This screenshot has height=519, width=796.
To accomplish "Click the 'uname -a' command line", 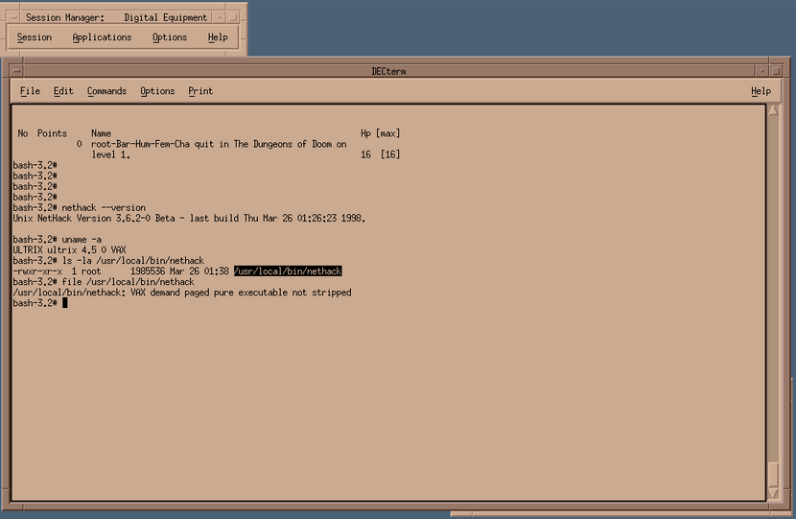I will [82, 239].
